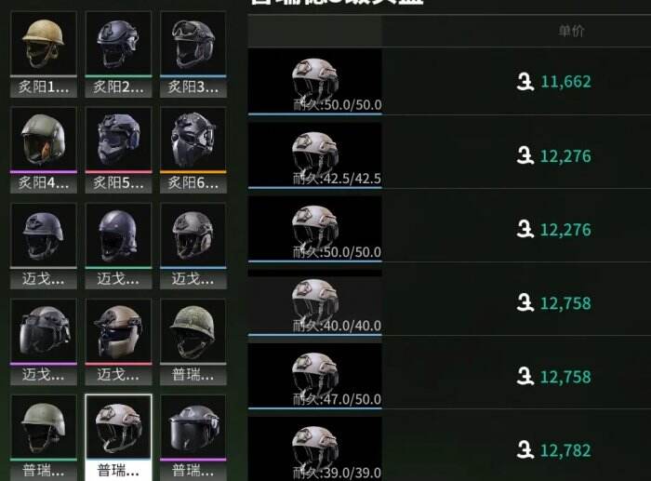Pick the camo 普瑞 steel helmet
The width and height of the screenshot is (651, 481).
(x=193, y=341)
